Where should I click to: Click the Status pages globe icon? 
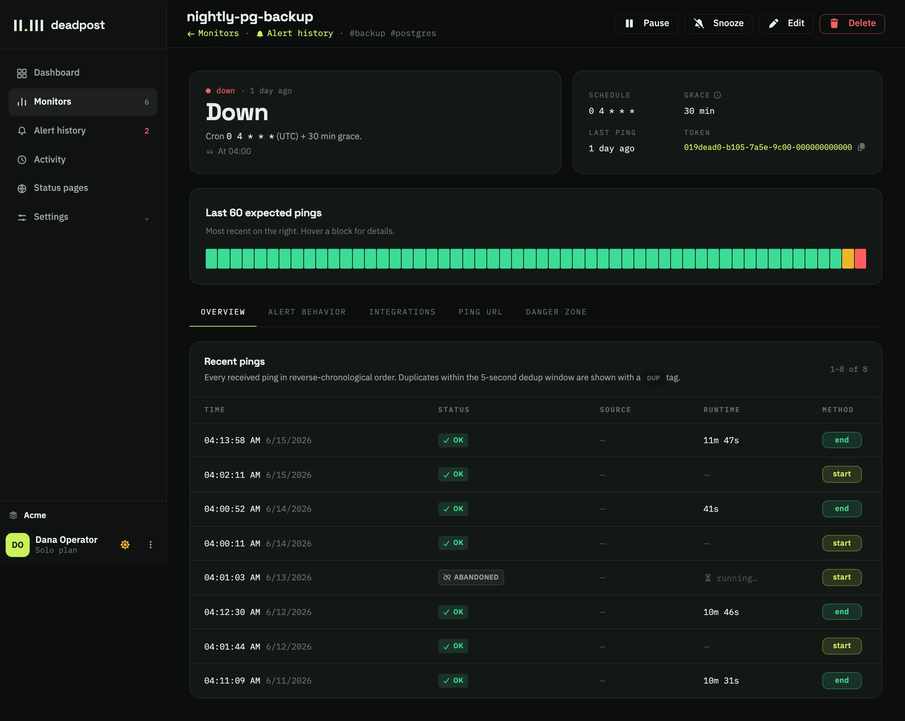pos(22,188)
